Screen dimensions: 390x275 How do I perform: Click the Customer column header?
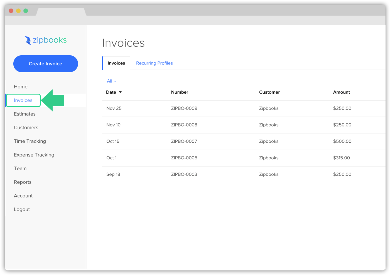[x=269, y=92]
